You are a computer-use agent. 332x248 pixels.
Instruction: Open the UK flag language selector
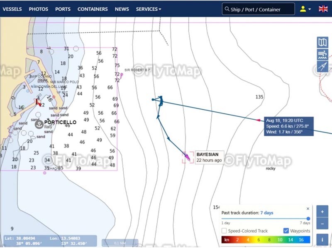pyautogui.click(x=323, y=9)
